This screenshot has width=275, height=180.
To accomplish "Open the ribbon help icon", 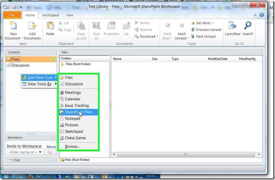I will [x=262, y=15].
